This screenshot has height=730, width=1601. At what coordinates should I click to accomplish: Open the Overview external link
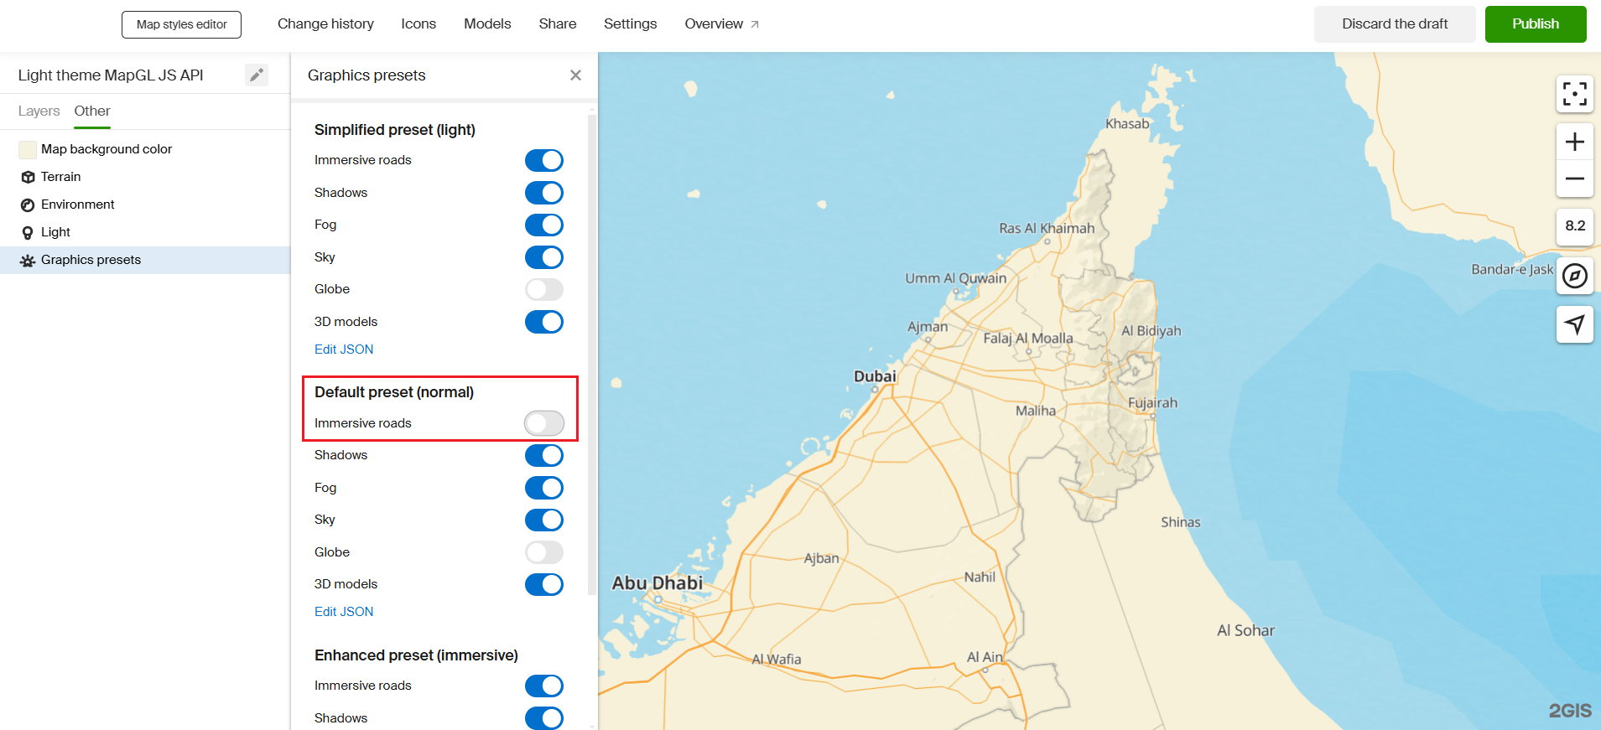tap(721, 24)
